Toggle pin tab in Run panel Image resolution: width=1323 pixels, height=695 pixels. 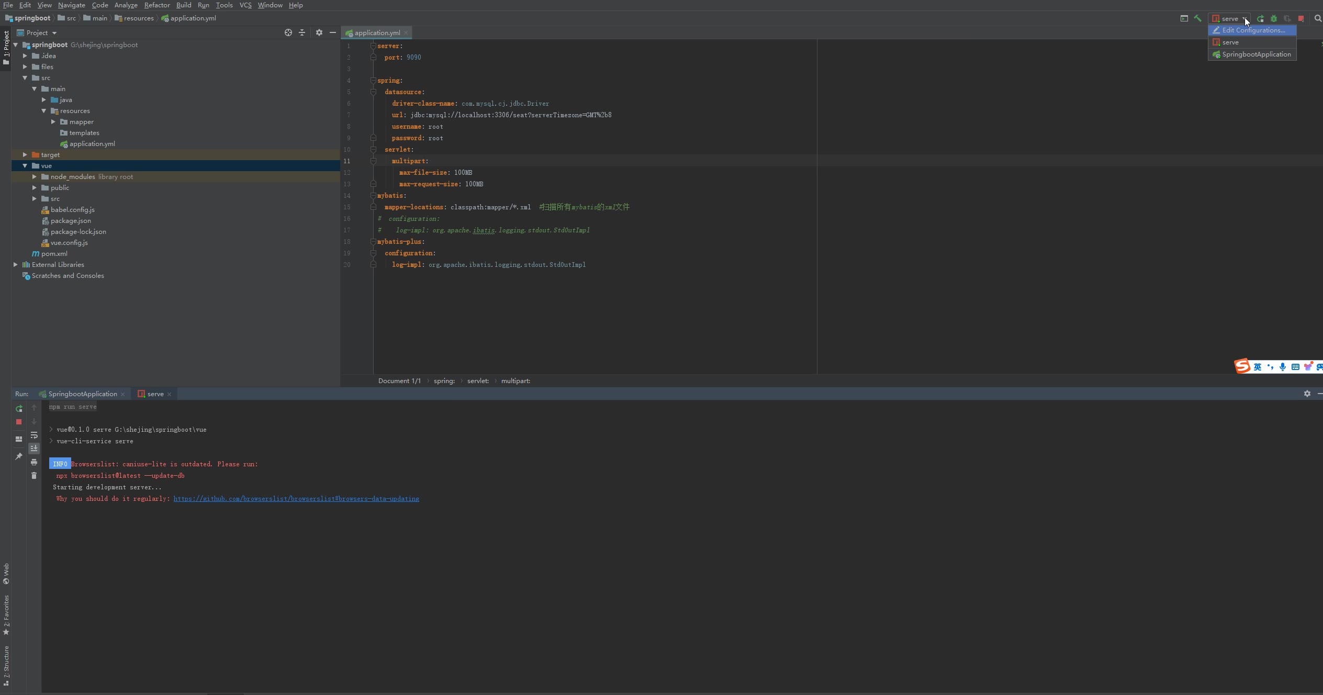[19, 456]
